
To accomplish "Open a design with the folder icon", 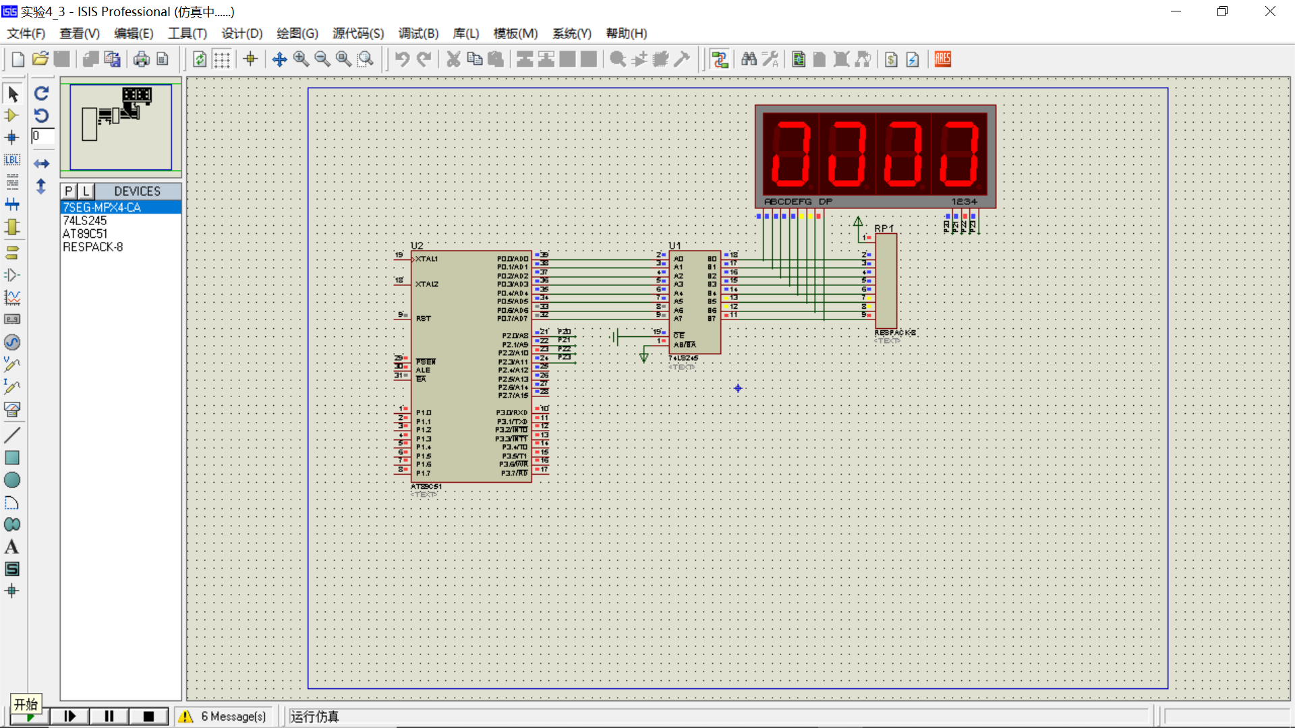I will point(40,59).
